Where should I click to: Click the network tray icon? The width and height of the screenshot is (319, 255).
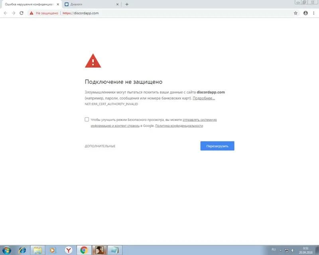[286, 250]
